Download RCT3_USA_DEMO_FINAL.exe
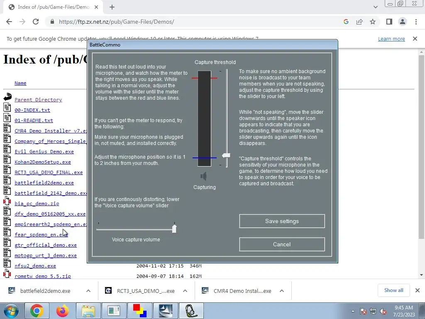 pos(49,172)
